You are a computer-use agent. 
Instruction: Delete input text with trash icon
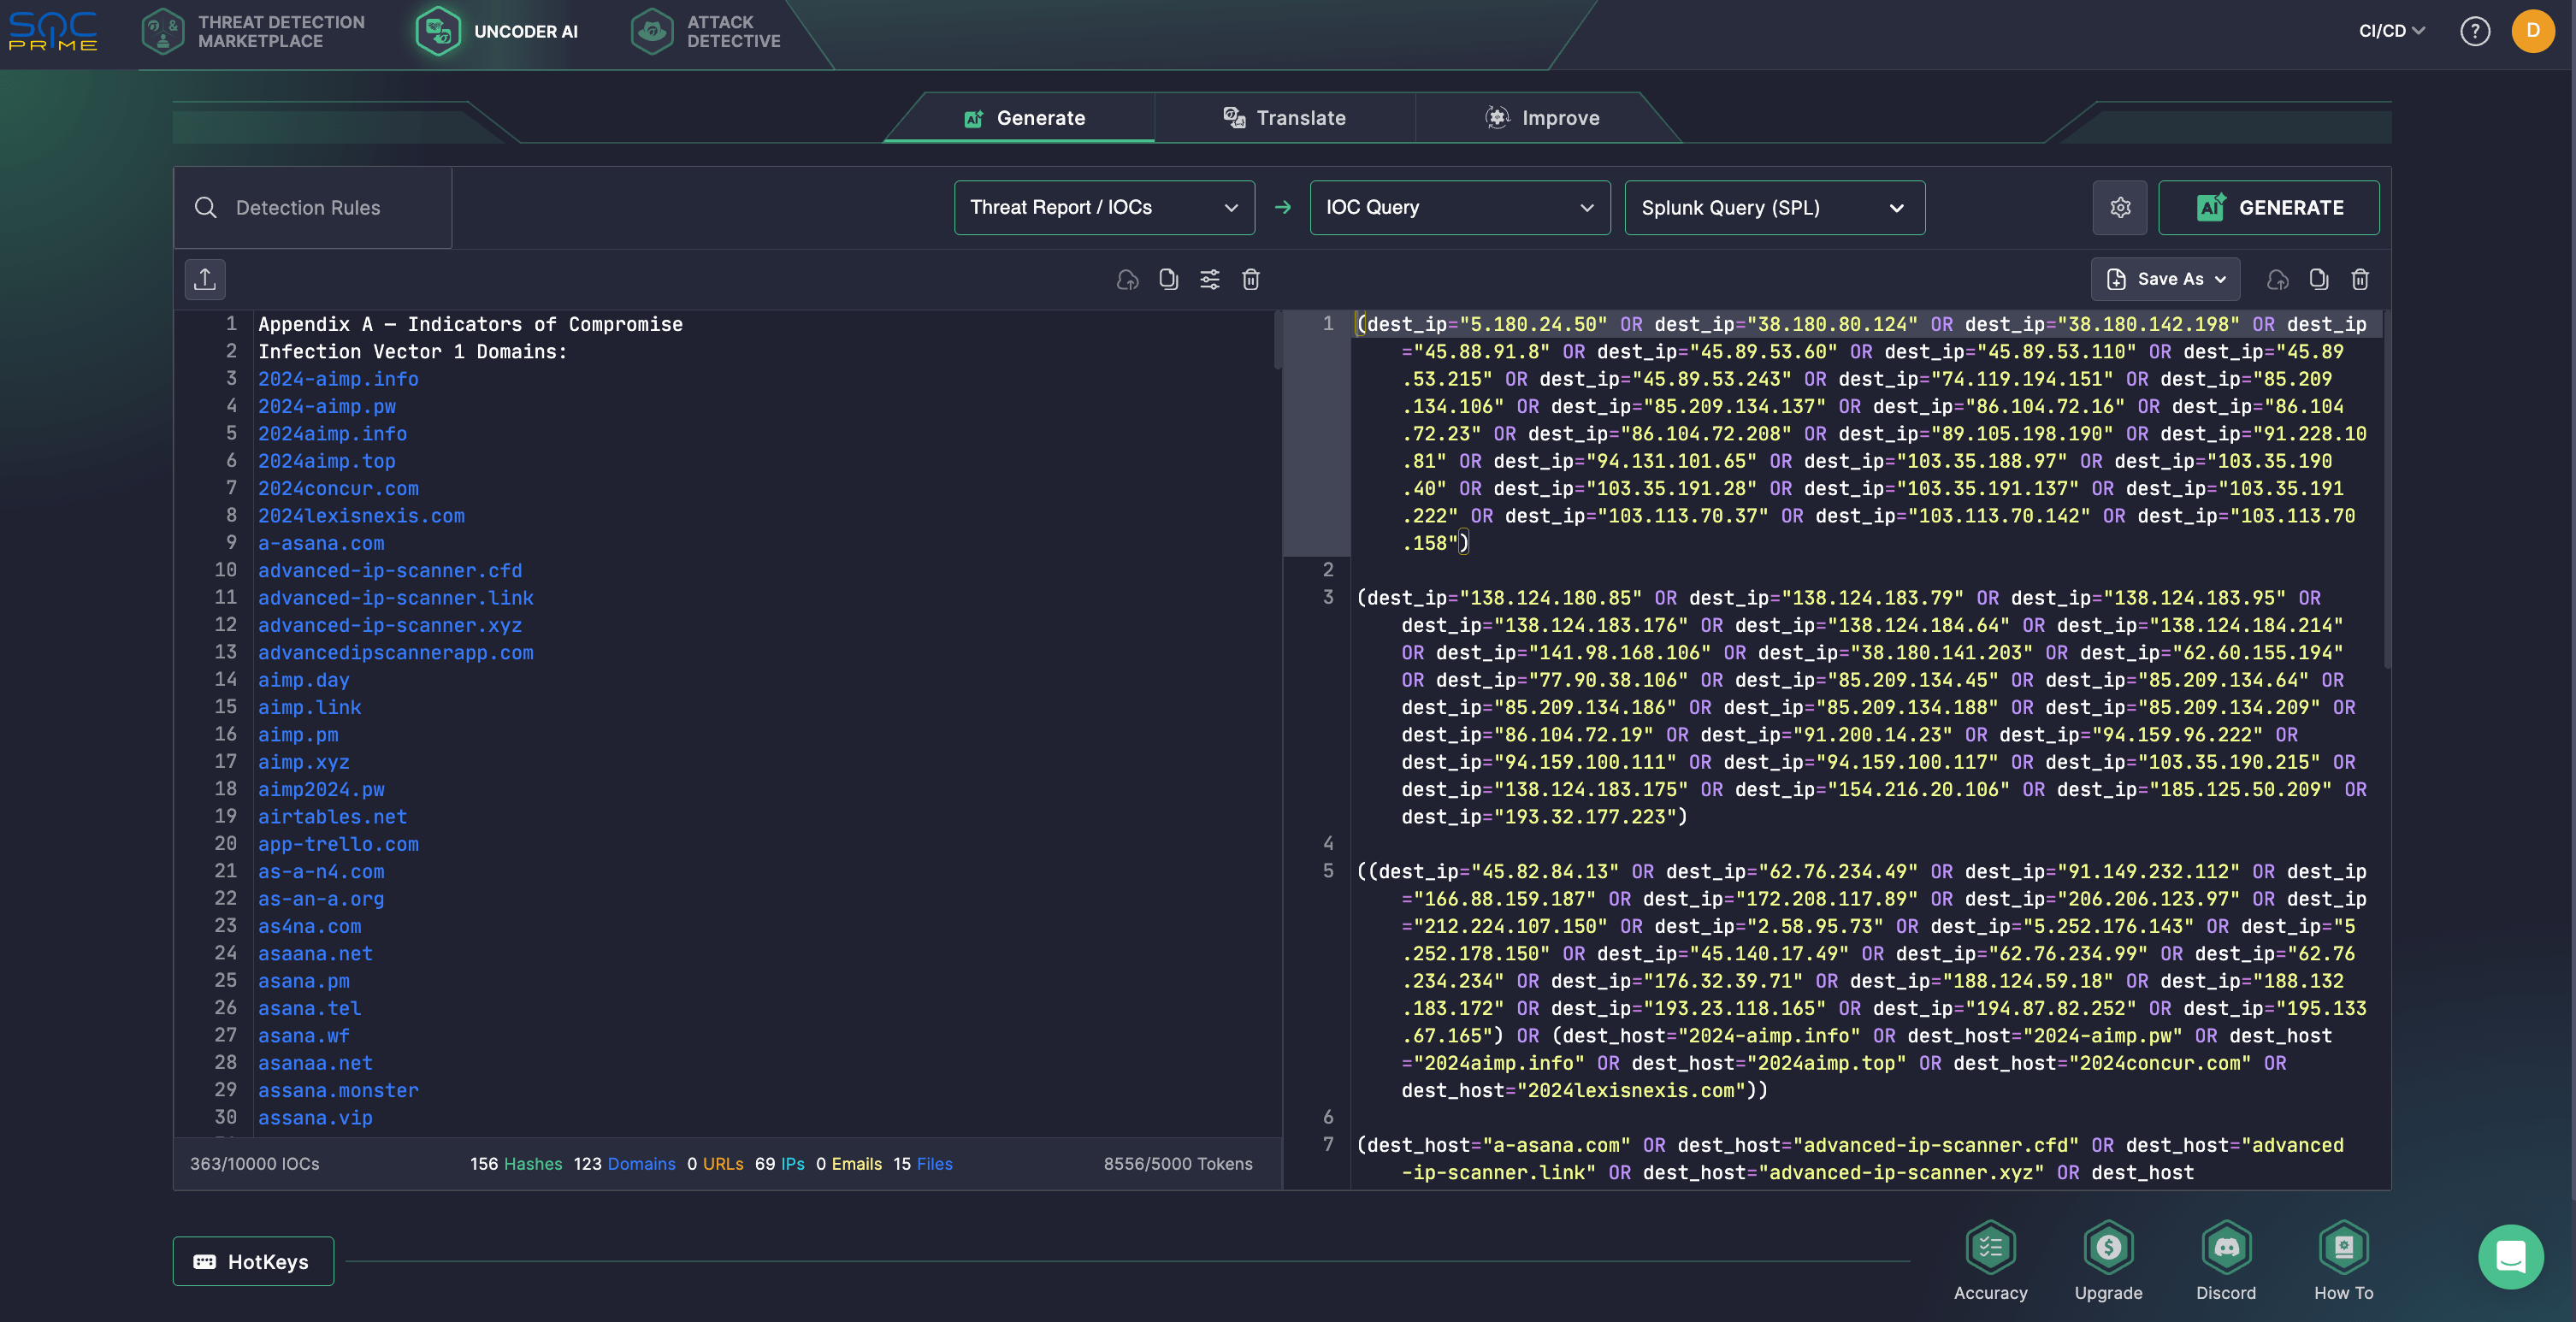coord(1250,279)
